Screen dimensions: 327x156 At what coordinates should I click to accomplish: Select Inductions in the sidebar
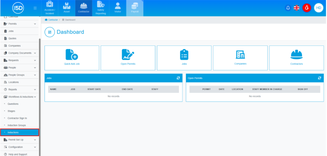click(20, 133)
